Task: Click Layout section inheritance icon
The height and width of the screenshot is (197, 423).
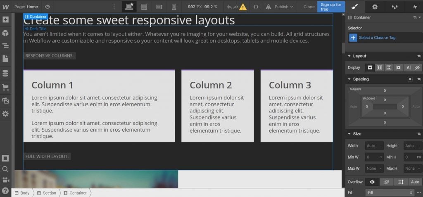Action: (419, 56)
